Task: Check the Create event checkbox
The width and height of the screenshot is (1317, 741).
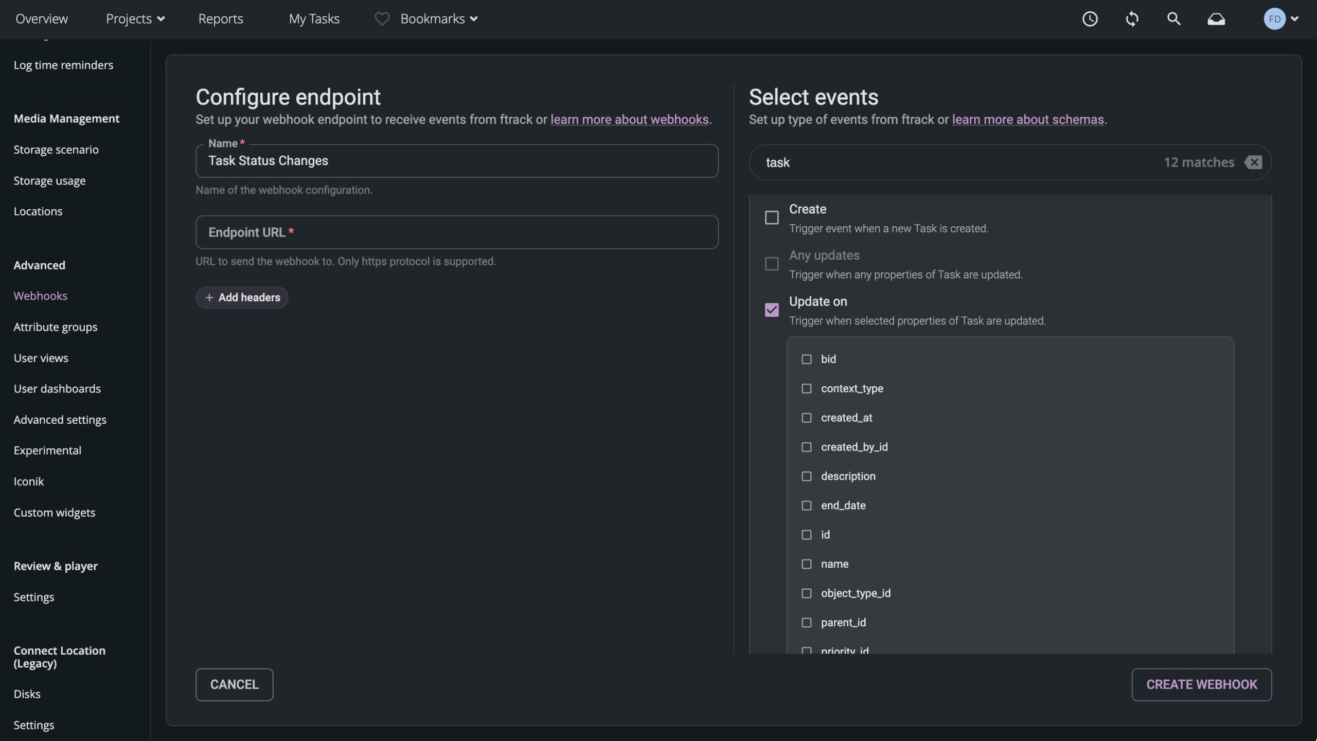Action: click(x=771, y=218)
